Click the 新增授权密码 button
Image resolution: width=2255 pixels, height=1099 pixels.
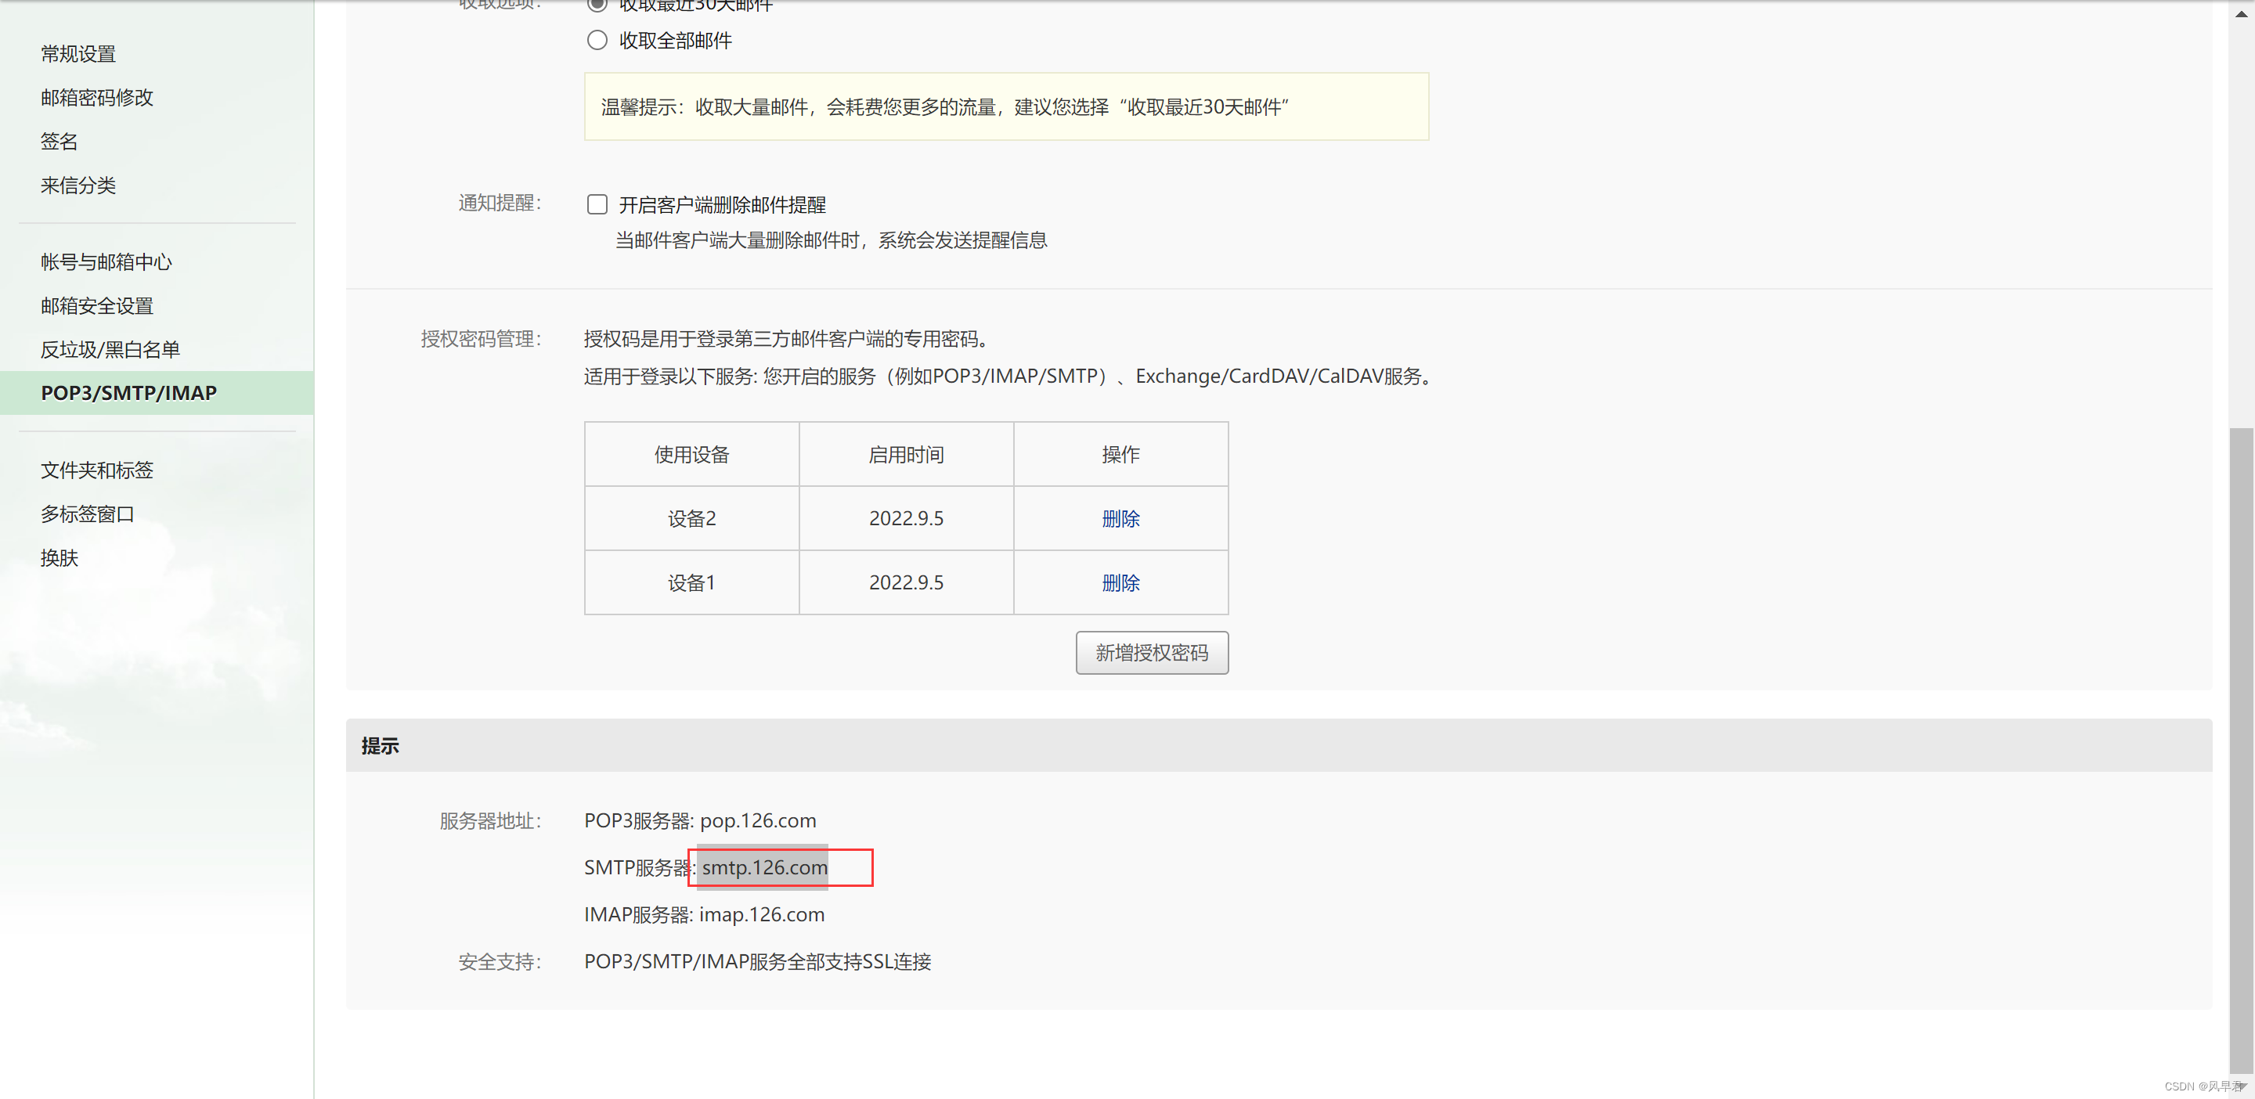1151,653
